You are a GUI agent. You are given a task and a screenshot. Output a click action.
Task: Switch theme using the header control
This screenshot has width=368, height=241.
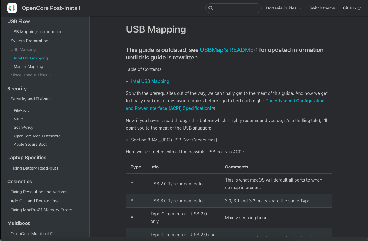click(x=322, y=8)
